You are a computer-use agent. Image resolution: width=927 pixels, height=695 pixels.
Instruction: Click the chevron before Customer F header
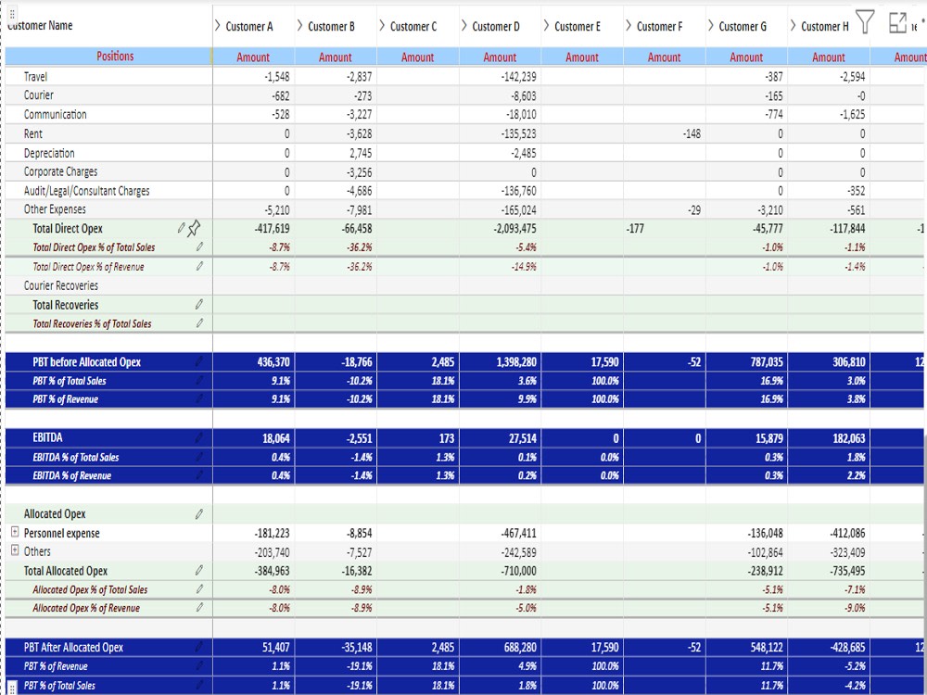[631, 25]
